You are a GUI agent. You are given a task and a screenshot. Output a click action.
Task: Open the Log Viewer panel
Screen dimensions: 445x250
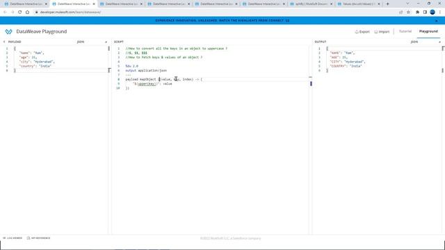pos(13,238)
